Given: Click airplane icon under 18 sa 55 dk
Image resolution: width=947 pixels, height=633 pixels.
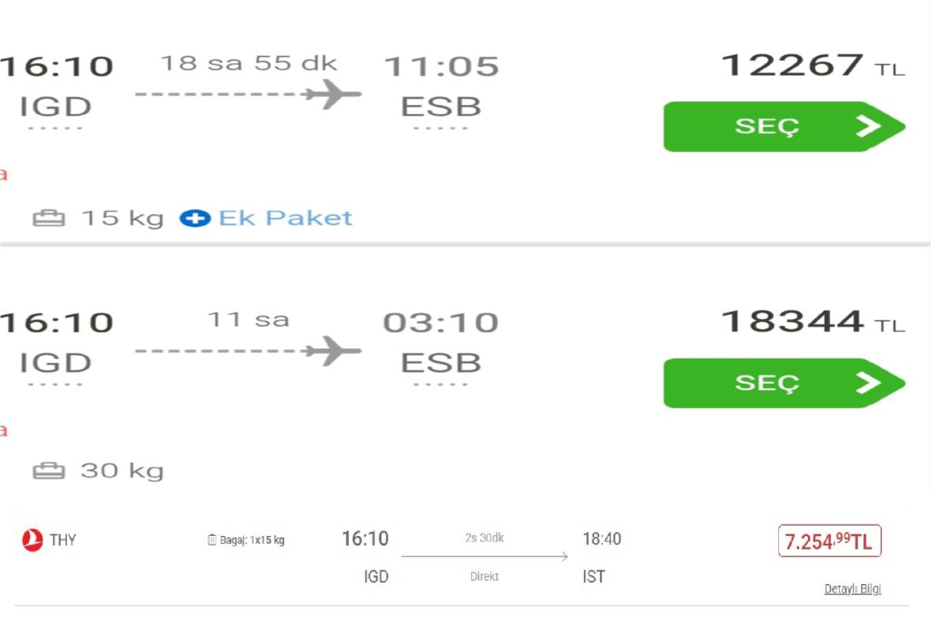Looking at the screenshot, I should pos(333,94).
